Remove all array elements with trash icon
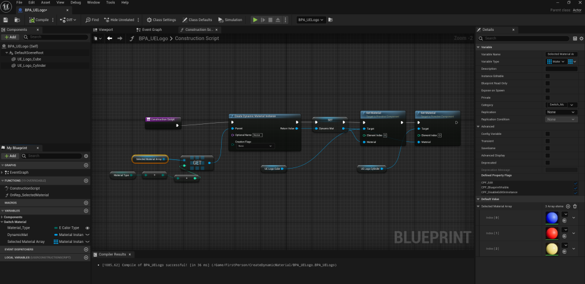This screenshot has height=284, width=585. (575, 206)
